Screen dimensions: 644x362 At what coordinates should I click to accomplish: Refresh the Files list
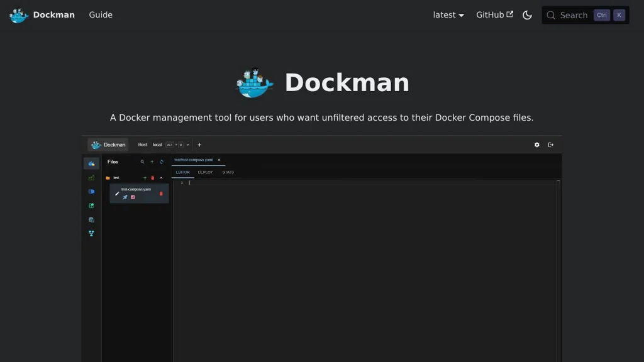pyautogui.click(x=162, y=162)
